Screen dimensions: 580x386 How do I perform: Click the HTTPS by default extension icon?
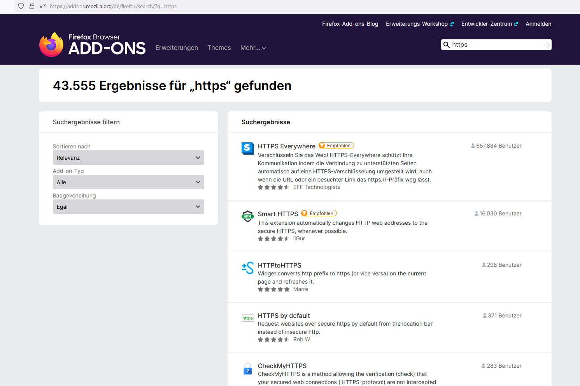point(248,318)
